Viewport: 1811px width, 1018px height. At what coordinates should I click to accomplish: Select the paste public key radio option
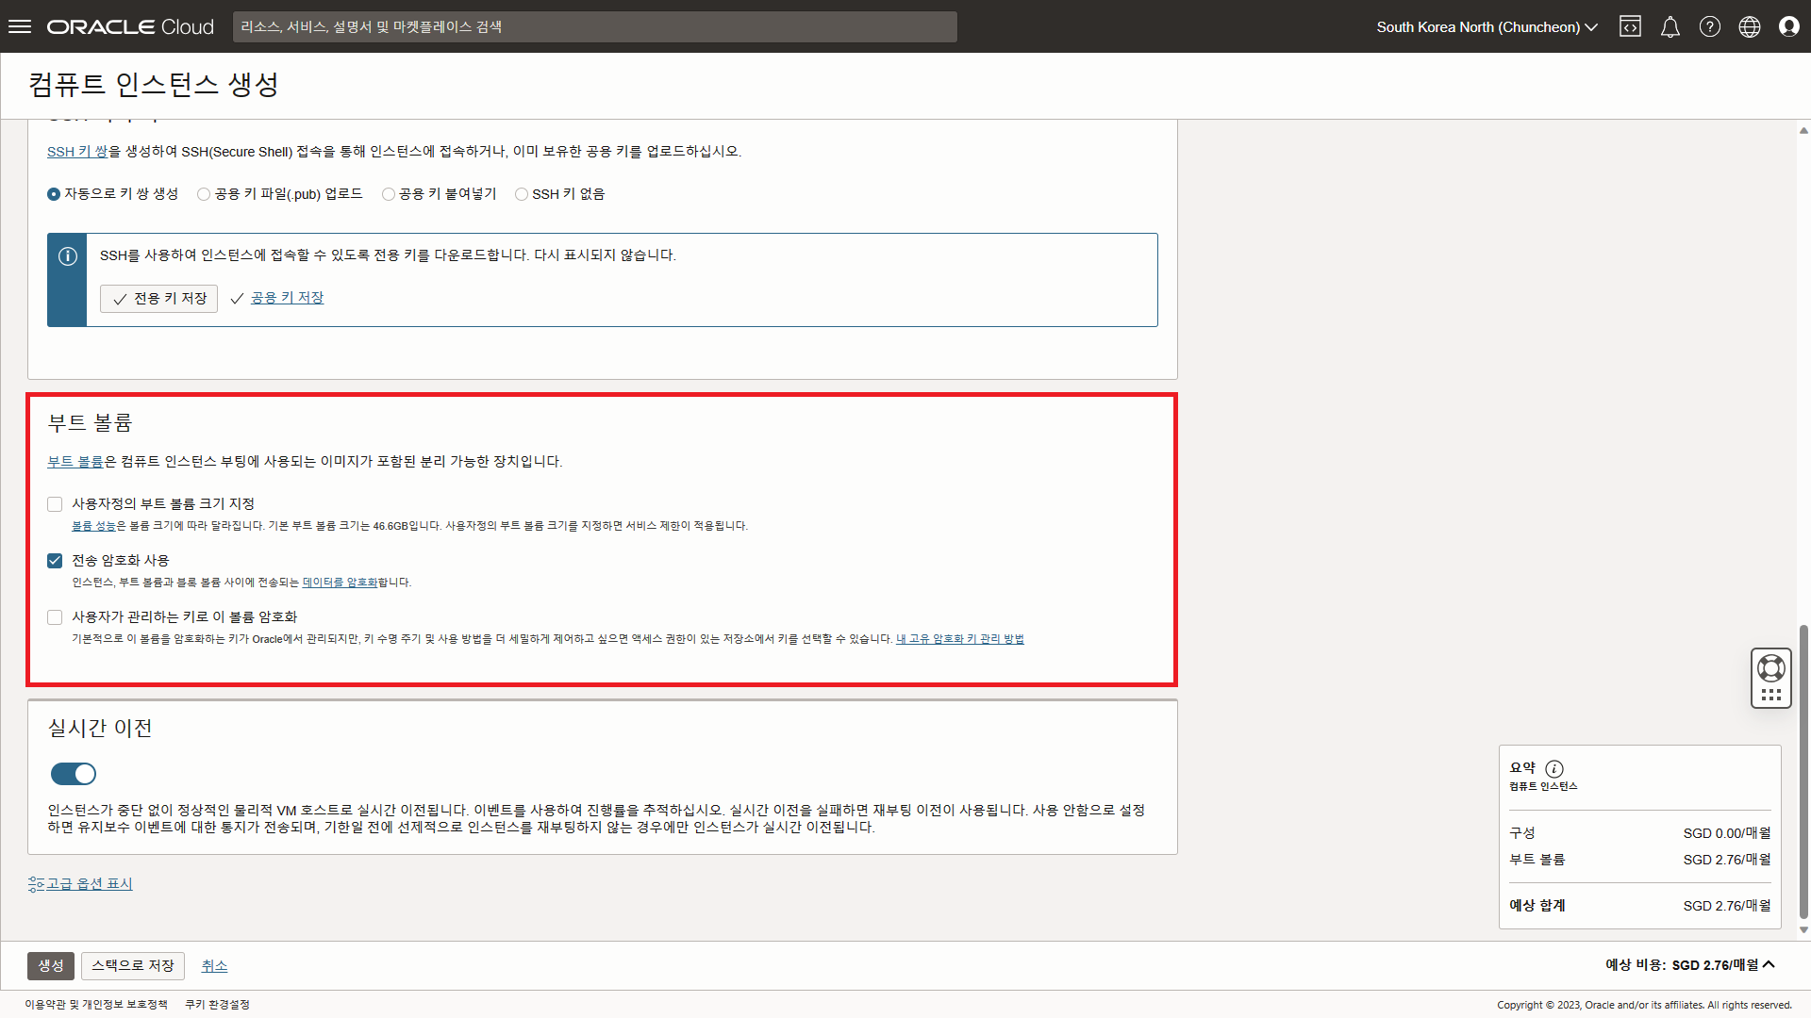click(x=389, y=194)
